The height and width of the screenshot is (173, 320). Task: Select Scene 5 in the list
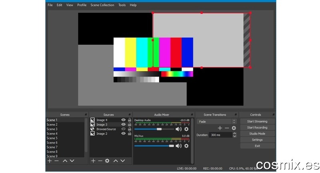[65, 138]
